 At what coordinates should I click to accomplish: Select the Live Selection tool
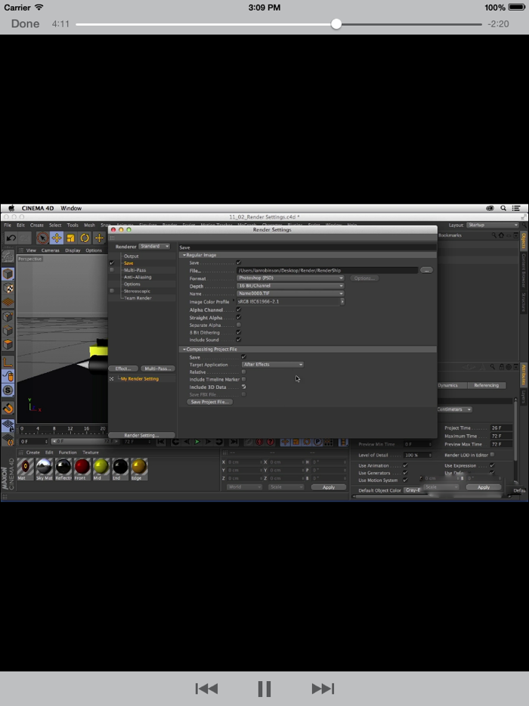pos(42,238)
